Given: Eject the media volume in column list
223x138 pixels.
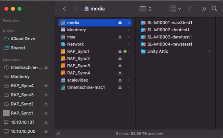Looking at the screenshot, I should (120, 23).
